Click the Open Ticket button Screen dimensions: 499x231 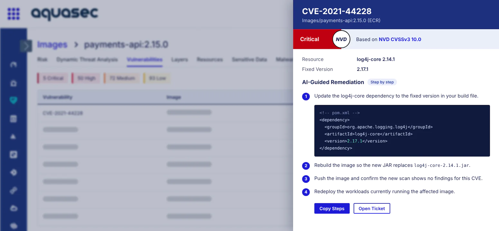(x=372, y=209)
